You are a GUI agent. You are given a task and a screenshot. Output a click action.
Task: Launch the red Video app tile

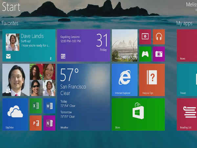pyautogui.click(x=145, y=37)
